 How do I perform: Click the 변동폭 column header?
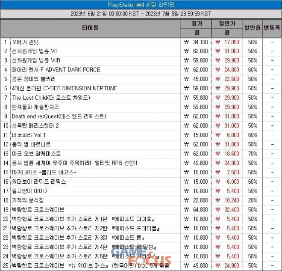[x=272, y=28]
